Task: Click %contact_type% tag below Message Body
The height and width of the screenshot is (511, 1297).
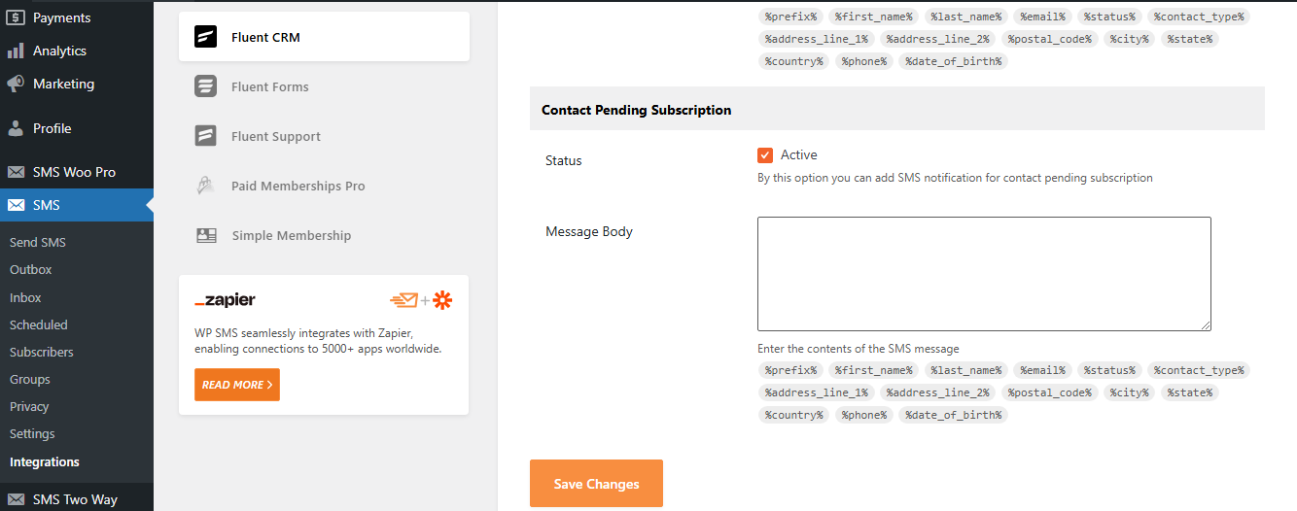Action: pyautogui.click(x=1199, y=370)
